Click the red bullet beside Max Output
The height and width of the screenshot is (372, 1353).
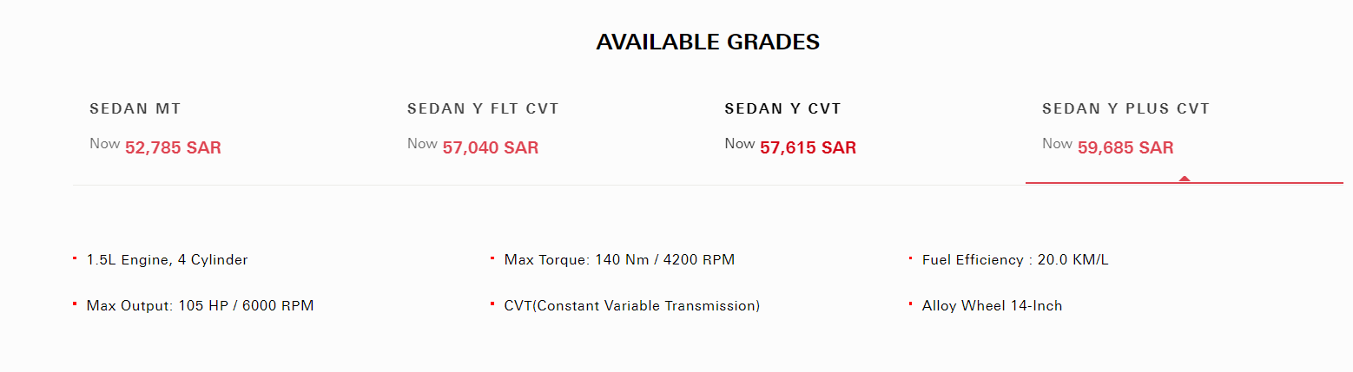[75, 303]
